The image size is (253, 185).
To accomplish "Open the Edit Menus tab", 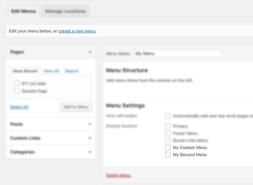I will (24, 11).
